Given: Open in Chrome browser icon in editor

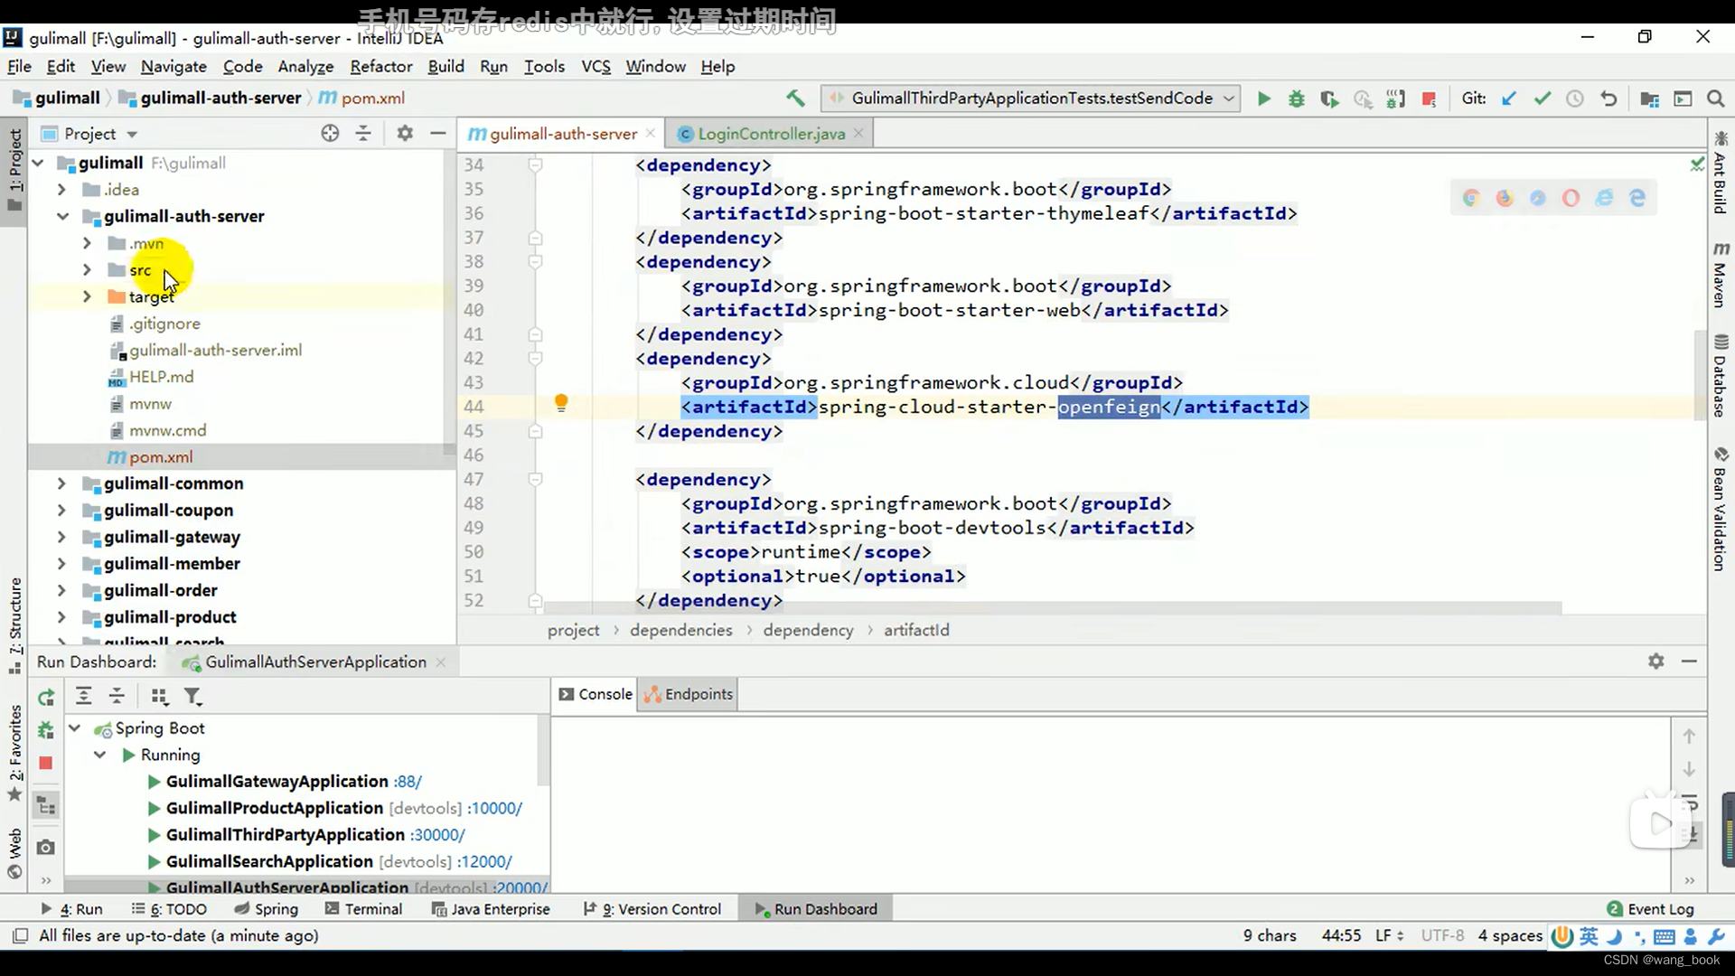Looking at the screenshot, I should coord(1471,198).
